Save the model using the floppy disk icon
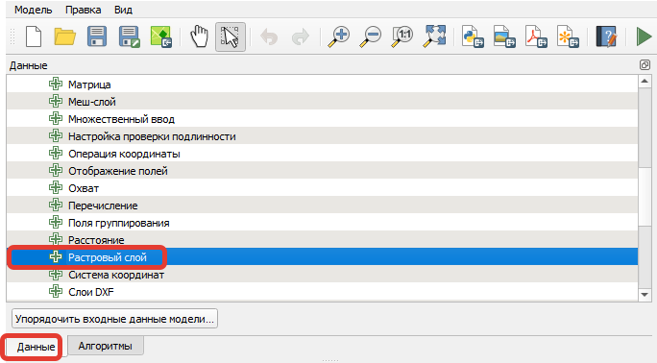Viewport: 657px width, 363px height. coord(97,36)
